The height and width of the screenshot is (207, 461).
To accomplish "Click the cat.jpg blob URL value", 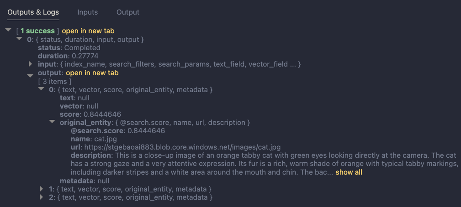I will 182,147.
